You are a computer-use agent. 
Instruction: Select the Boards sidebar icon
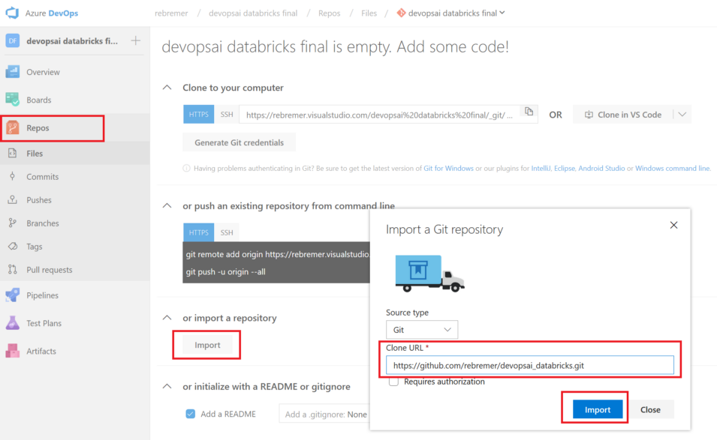12,100
